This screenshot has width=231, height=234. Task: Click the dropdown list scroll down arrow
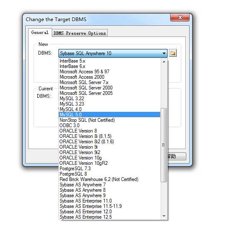pos(164,216)
